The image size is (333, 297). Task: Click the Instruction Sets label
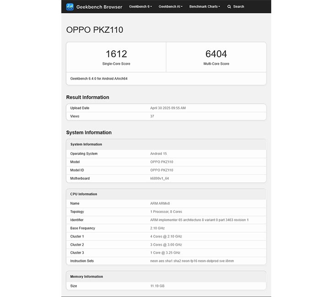tap(82, 261)
